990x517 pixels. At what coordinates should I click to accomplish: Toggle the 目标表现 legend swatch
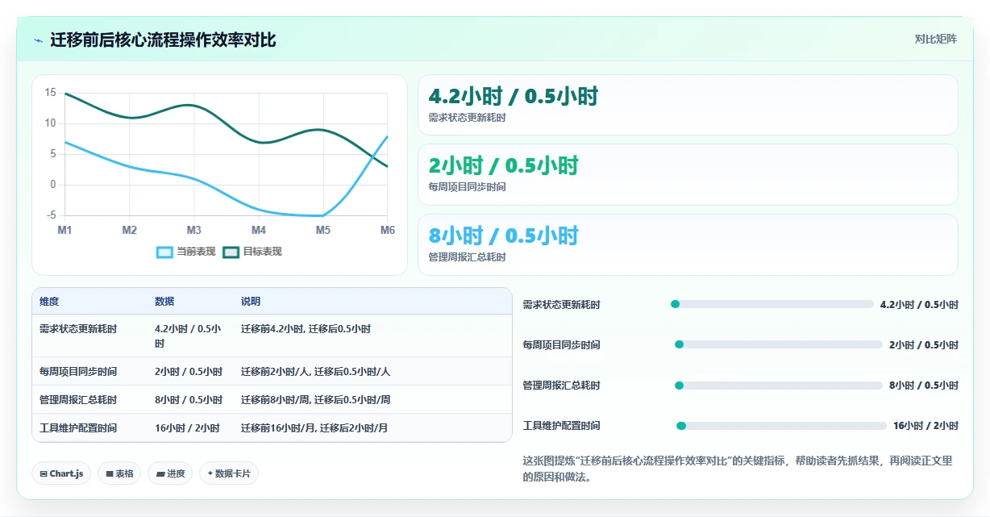(231, 252)
